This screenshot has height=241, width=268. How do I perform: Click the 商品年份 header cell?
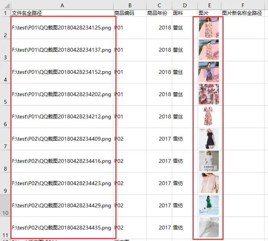pos(159,13)
